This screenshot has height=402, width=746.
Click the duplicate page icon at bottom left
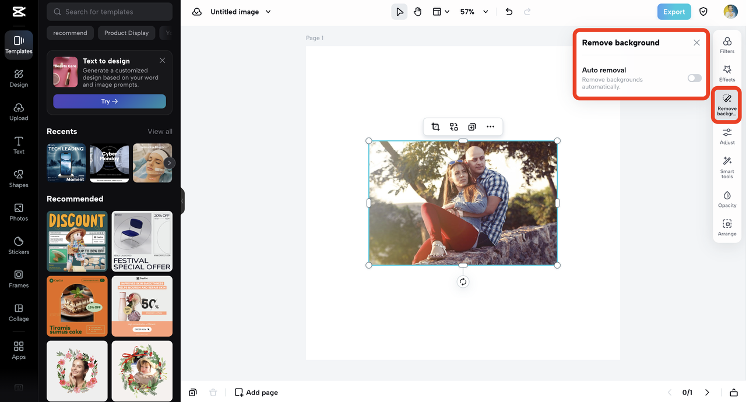coord(193,393)
